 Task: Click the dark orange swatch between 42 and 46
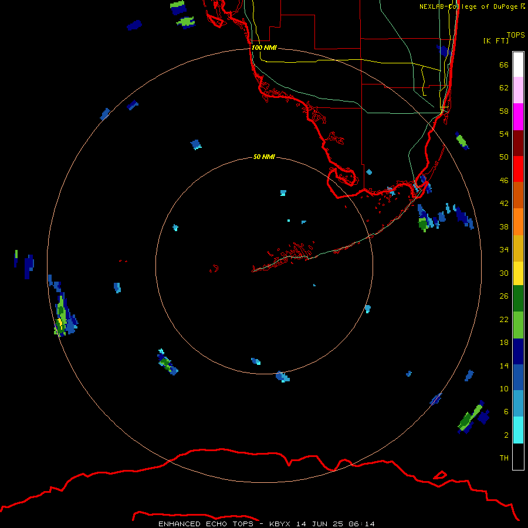click(518, 195)
